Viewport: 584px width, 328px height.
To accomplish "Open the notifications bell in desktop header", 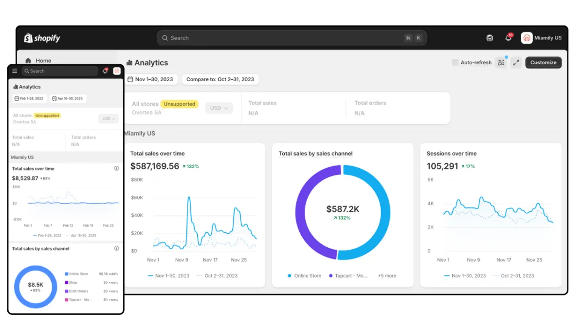I will pyautogui.click(x=508, y=38).
